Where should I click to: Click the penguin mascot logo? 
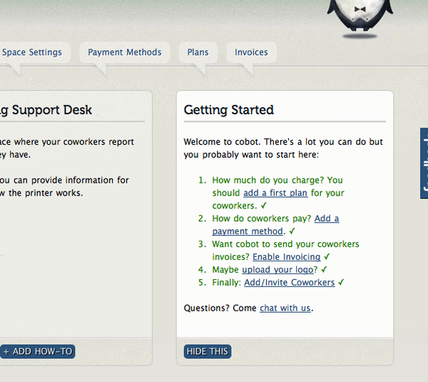pos(360,18)
